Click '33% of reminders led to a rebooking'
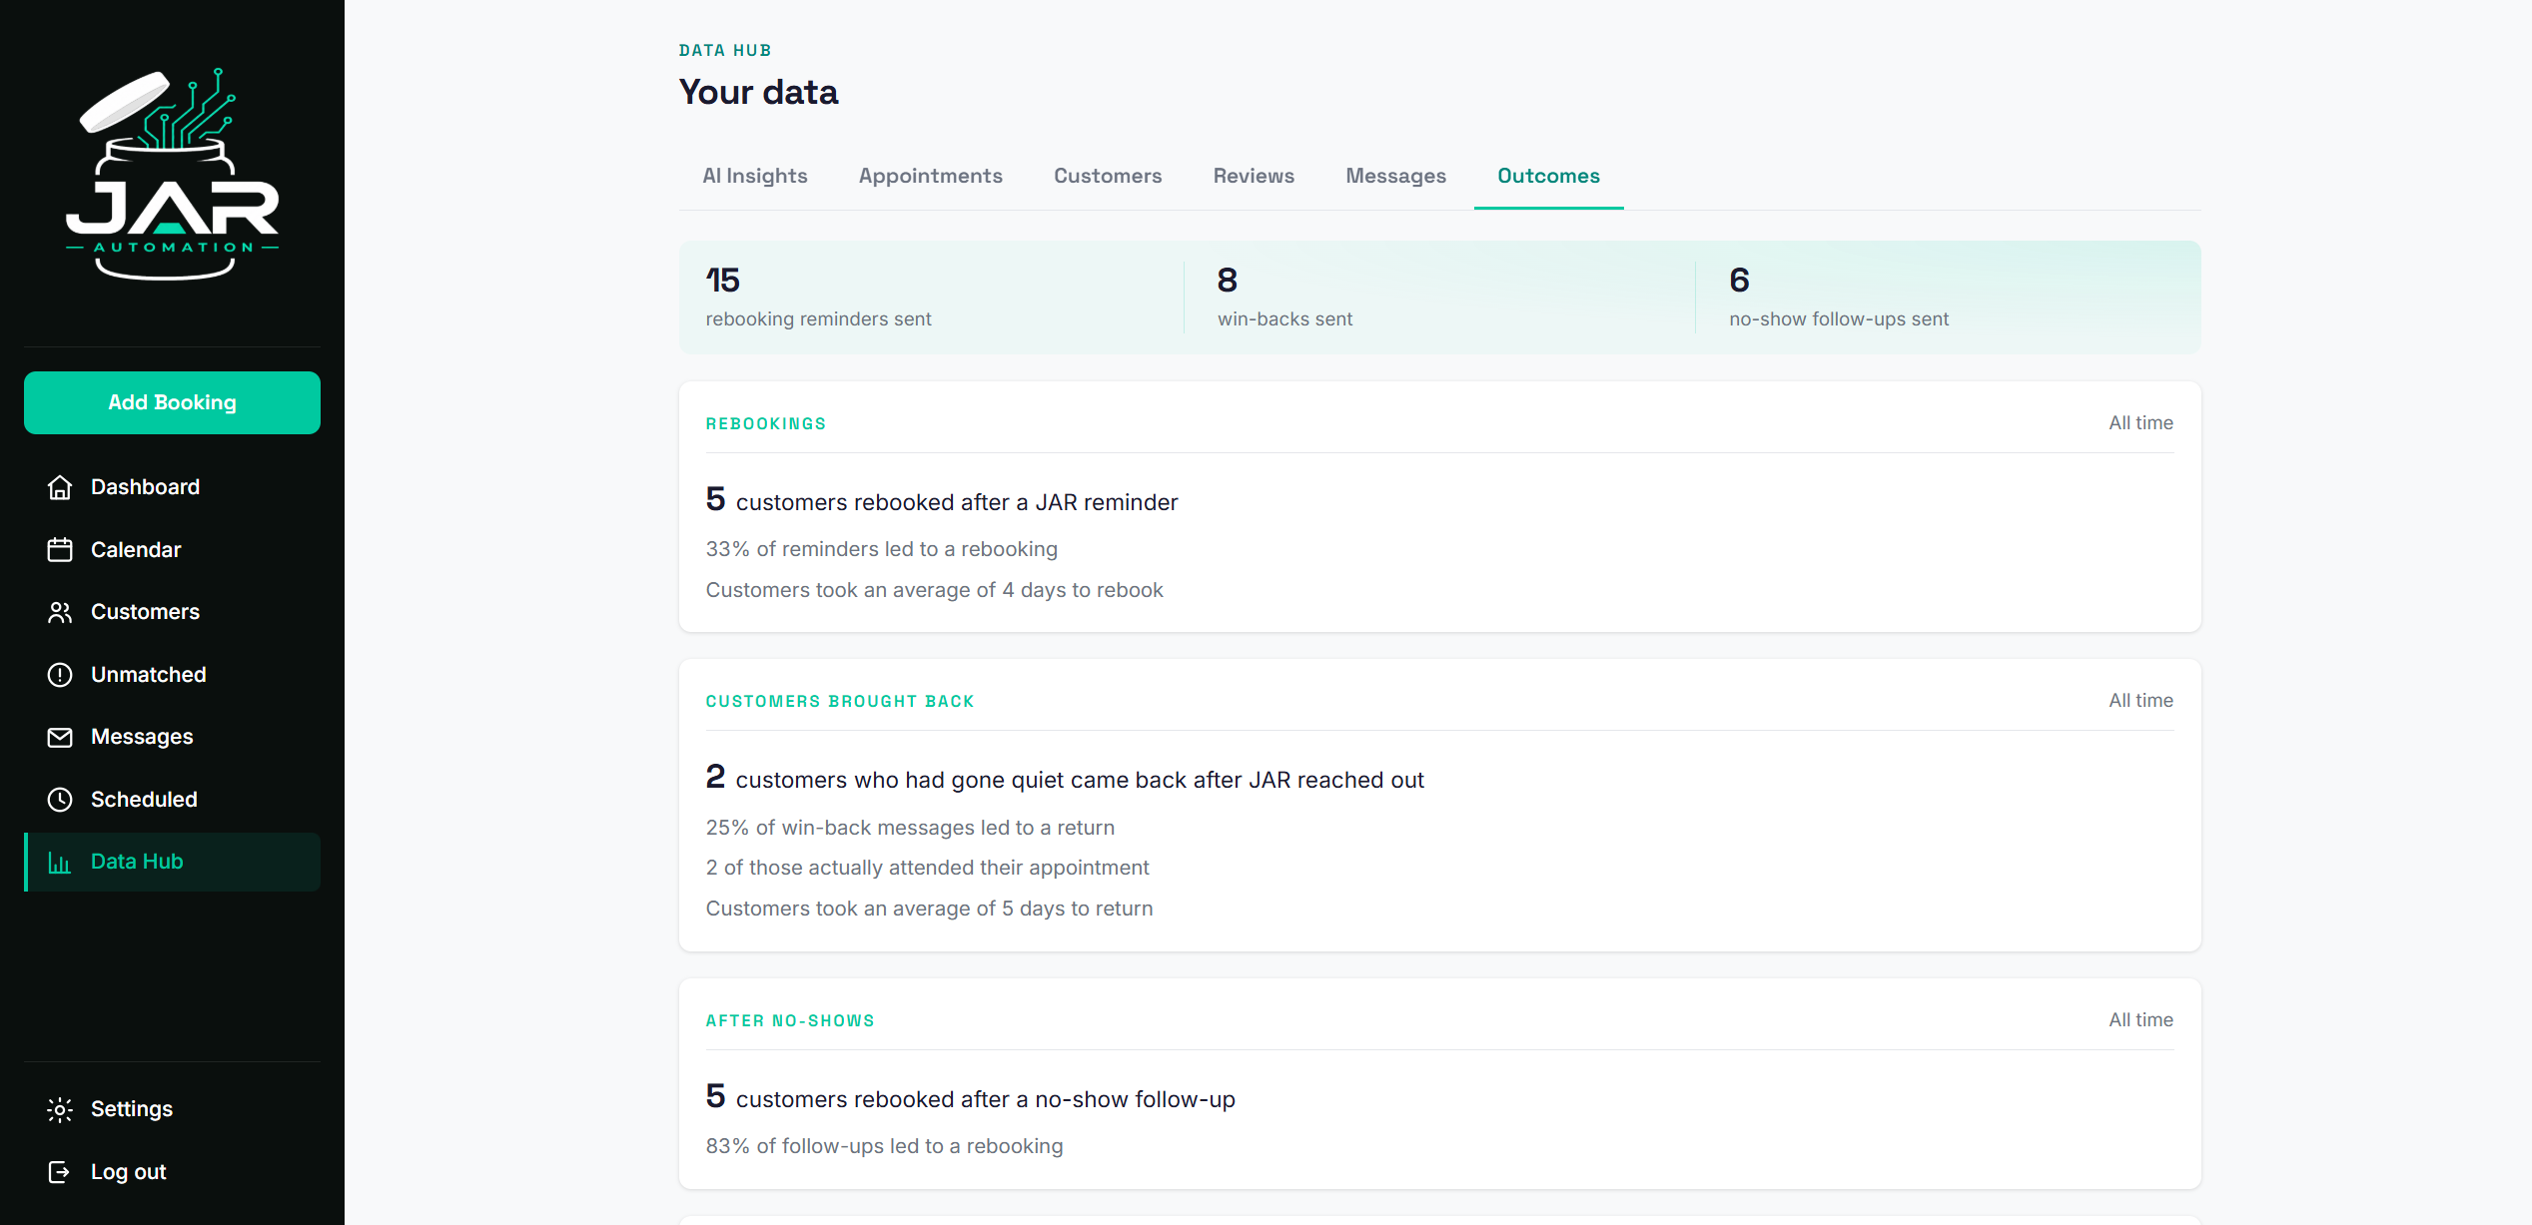The image size is (2532, 1225). [x=882, y=549]
